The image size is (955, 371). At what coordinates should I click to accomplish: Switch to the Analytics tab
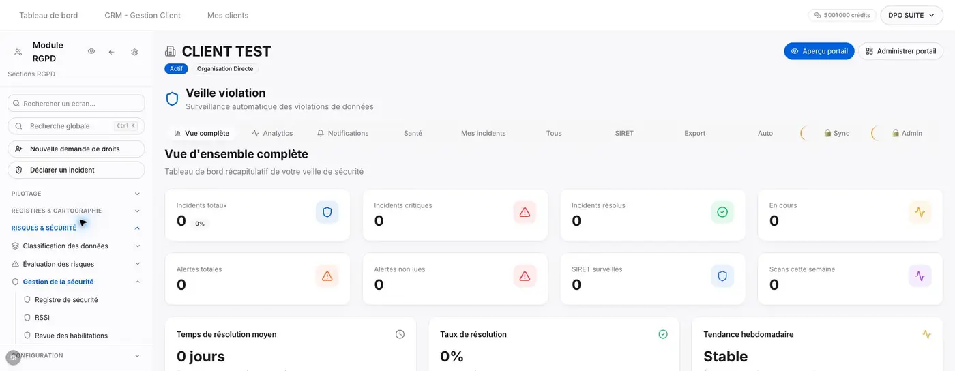coord(272,133)
